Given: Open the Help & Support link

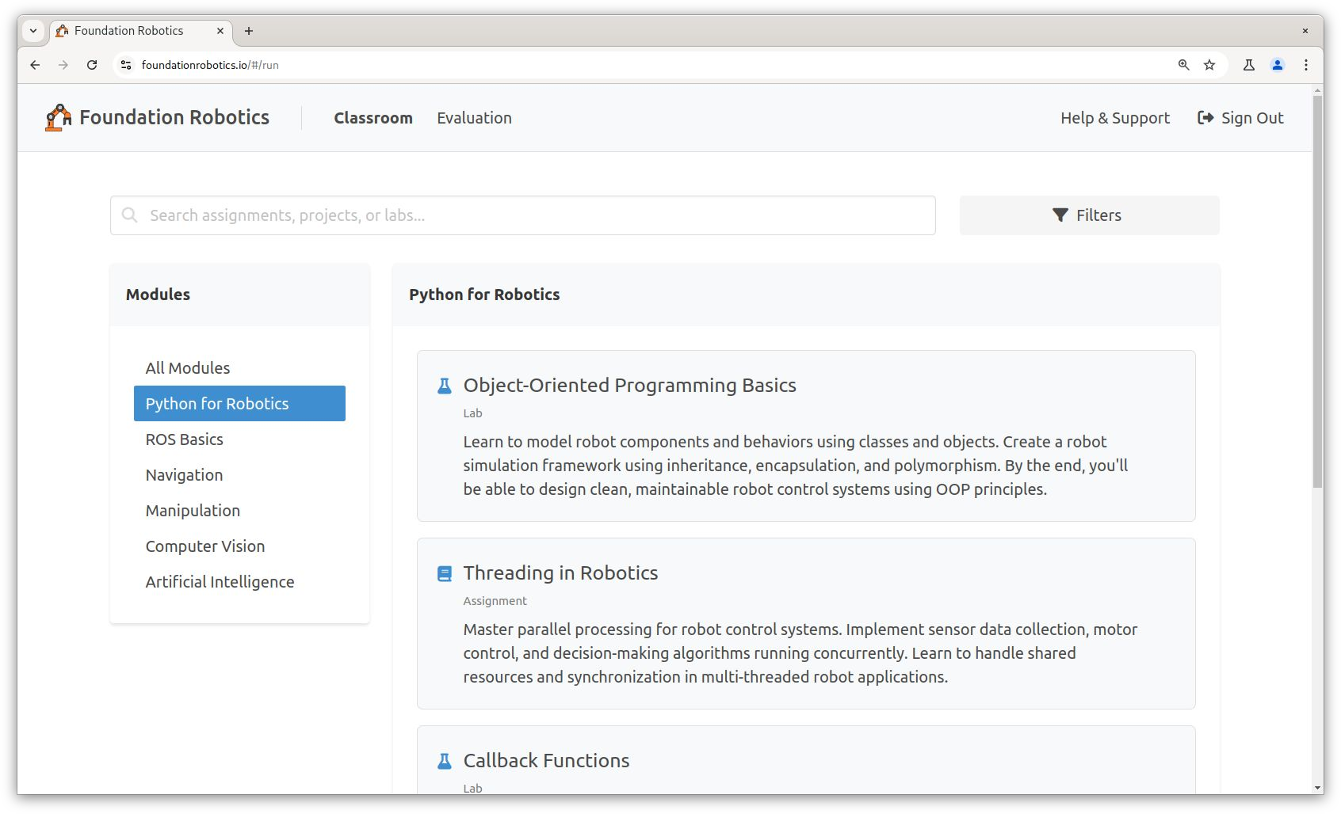Looking at the screenshot, I should 1114,118.
